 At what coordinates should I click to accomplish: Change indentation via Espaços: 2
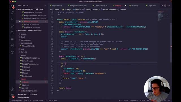tap(134, 101)
